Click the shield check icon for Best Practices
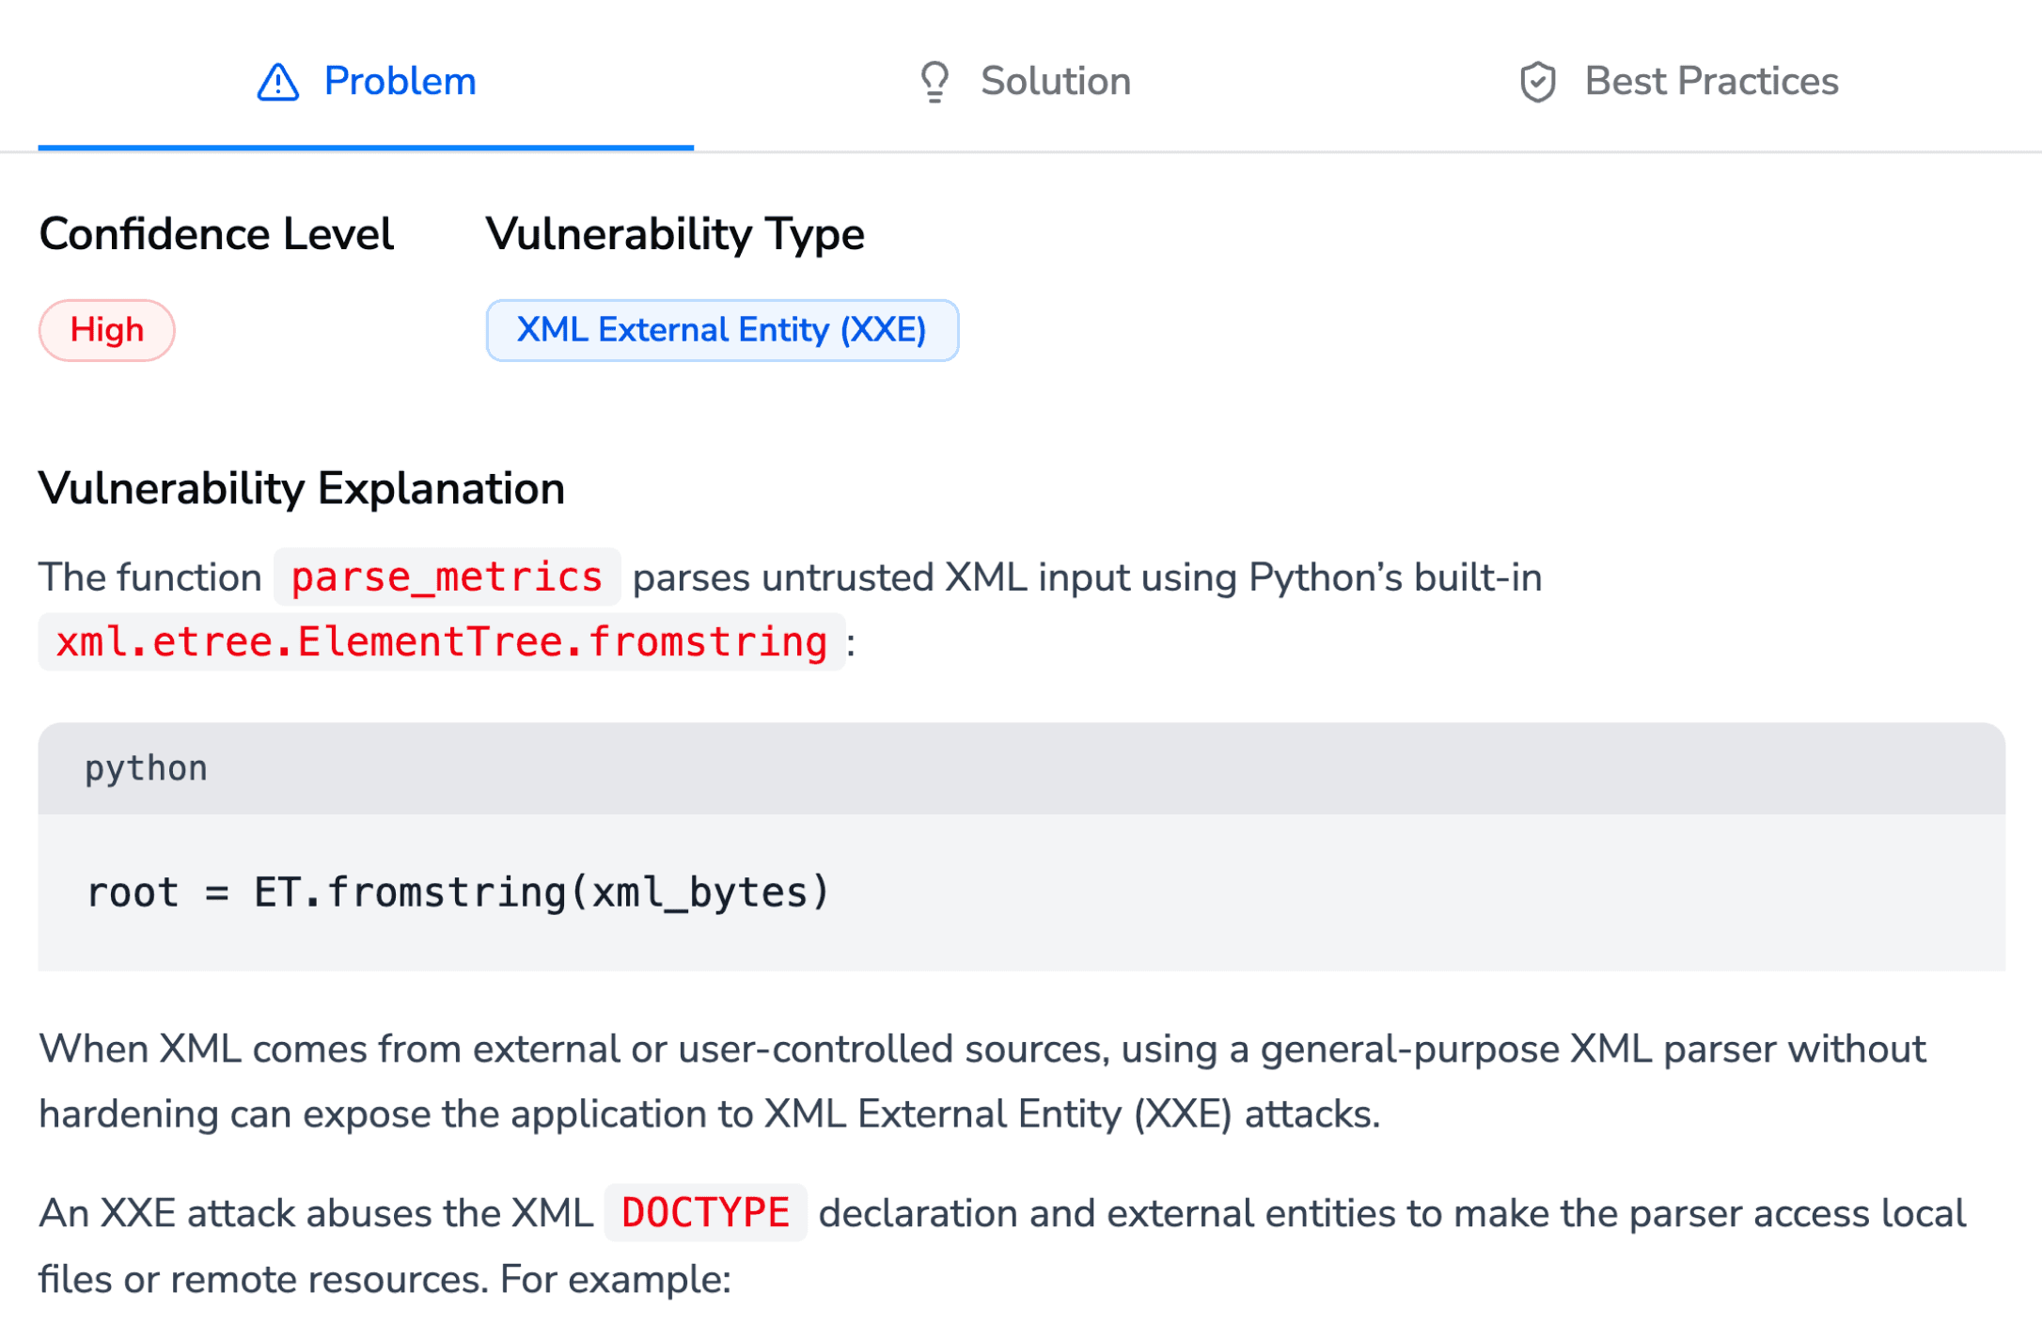This screenshot has width=2042, height=1341. point(1537,82)
